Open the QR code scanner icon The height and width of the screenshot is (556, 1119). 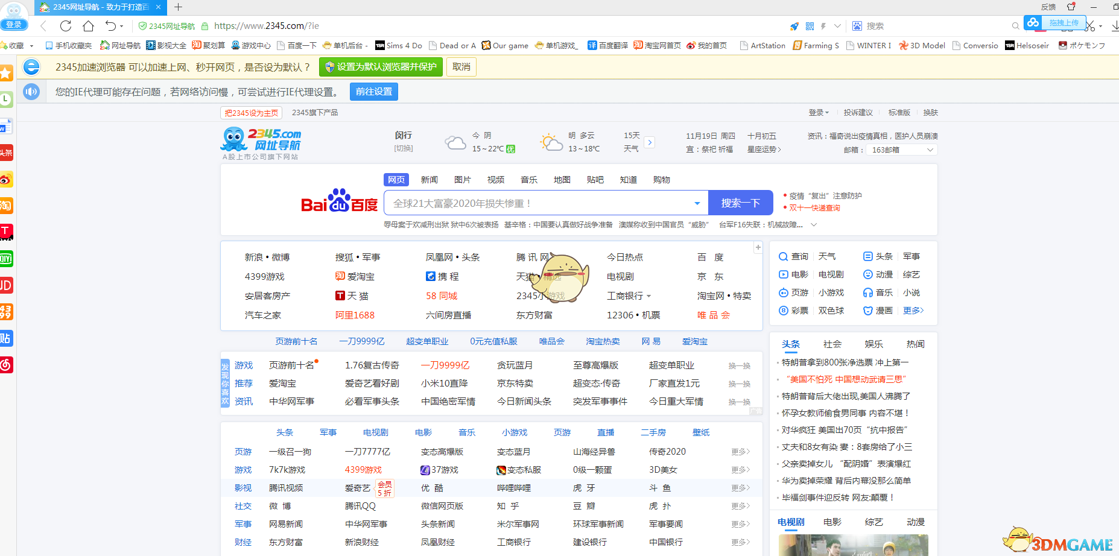pos(808,26)
